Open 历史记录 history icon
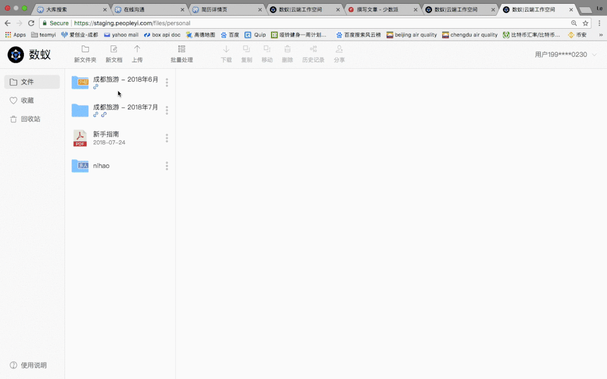 pyautogui.click(x=313, y=49)
